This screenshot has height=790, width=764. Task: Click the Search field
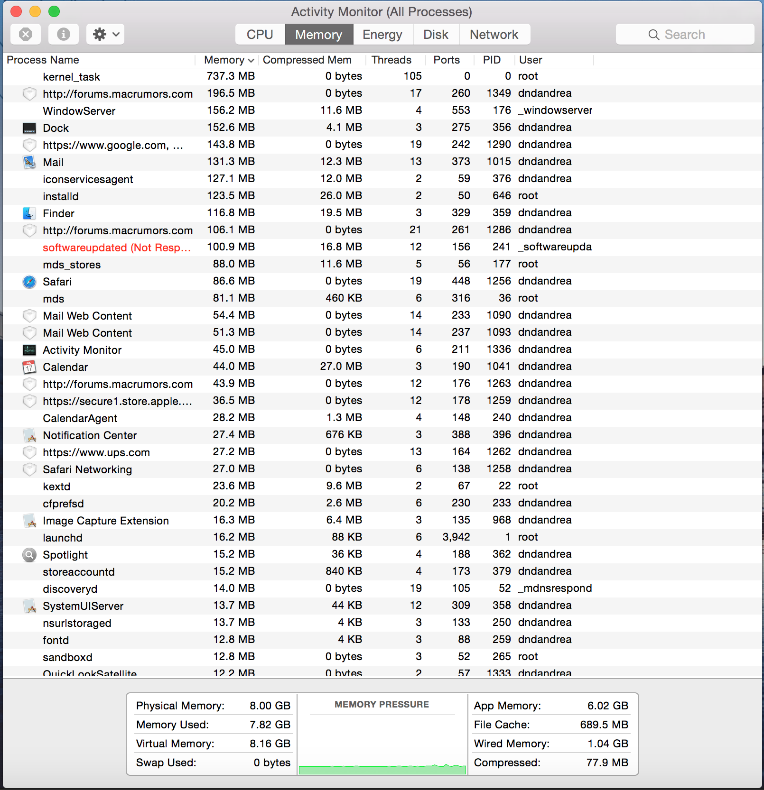pos(685,35)
